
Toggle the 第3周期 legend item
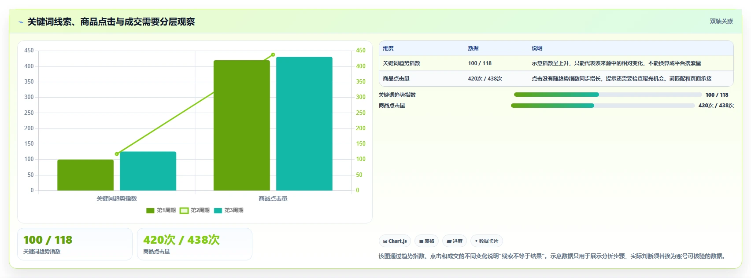pyautogui.click(x=229, y=210)
